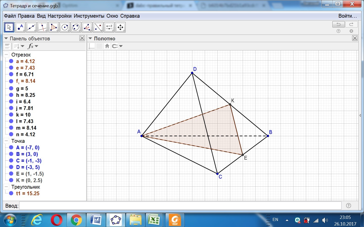Viewport: 364px width, 227px height.
Task: Click the Undo arrow button
Action: pyautogui.click(x=338, y=24)
